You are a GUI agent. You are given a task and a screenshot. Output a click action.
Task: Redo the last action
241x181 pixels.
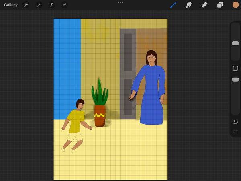[235, 132]
